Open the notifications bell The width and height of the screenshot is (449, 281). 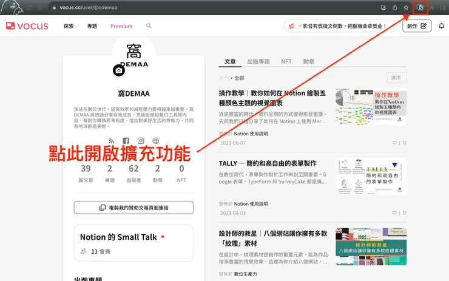tap(442, 26)
